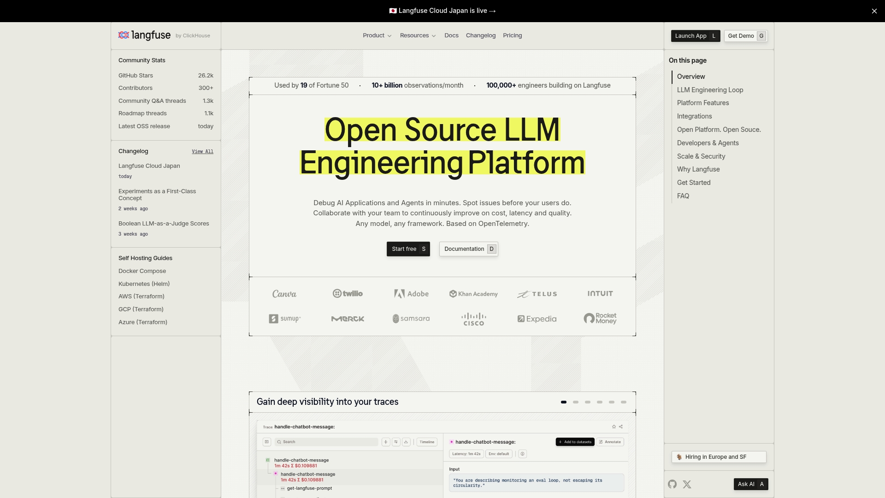885x498 pixels.
Task: Click the Merck logo
Action: coord(348,319)
